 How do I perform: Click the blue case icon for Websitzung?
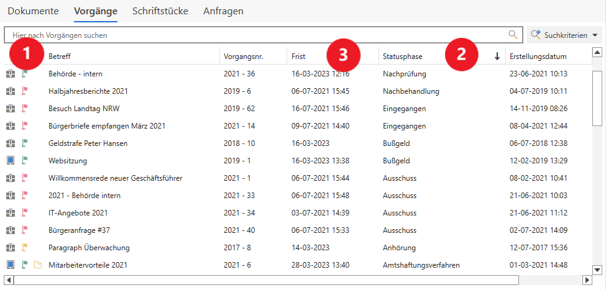point(10,160)
